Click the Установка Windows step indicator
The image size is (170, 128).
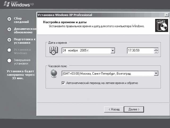[x=9, y=50]
